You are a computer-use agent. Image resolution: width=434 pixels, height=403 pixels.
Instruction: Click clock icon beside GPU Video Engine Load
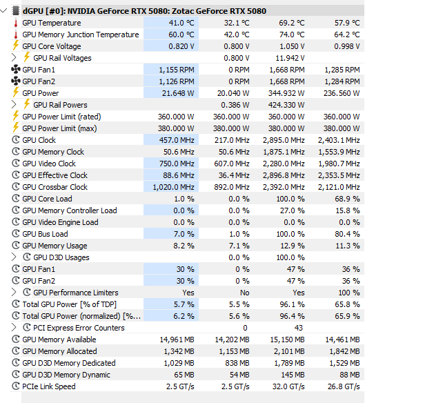[16, 222]
